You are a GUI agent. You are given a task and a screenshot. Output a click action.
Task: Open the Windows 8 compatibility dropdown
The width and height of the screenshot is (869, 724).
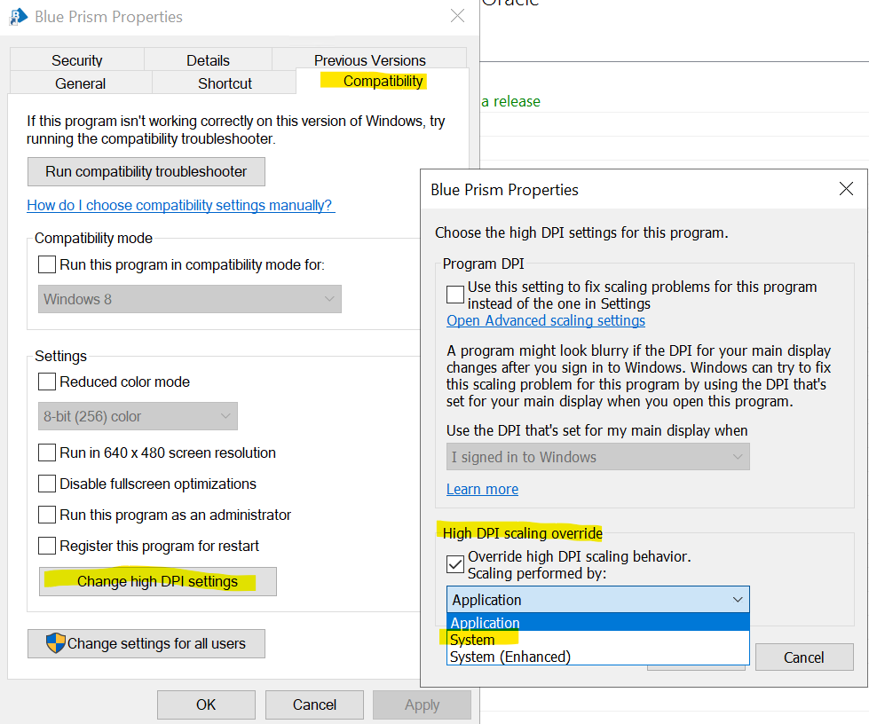coord(190,299)
